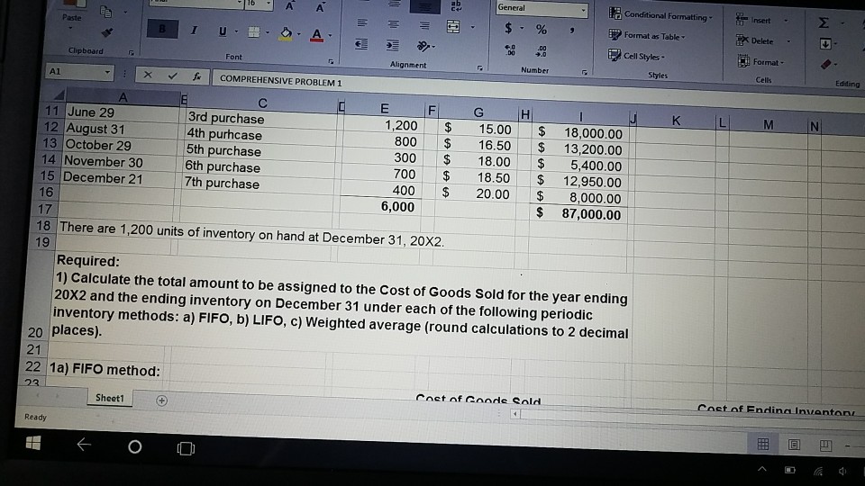The image size is (865, 486).
Task: Click the taskbar Back arrow
Action: pos(84,444)
